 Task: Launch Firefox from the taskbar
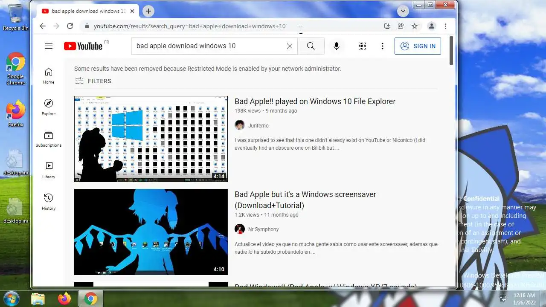64,298
